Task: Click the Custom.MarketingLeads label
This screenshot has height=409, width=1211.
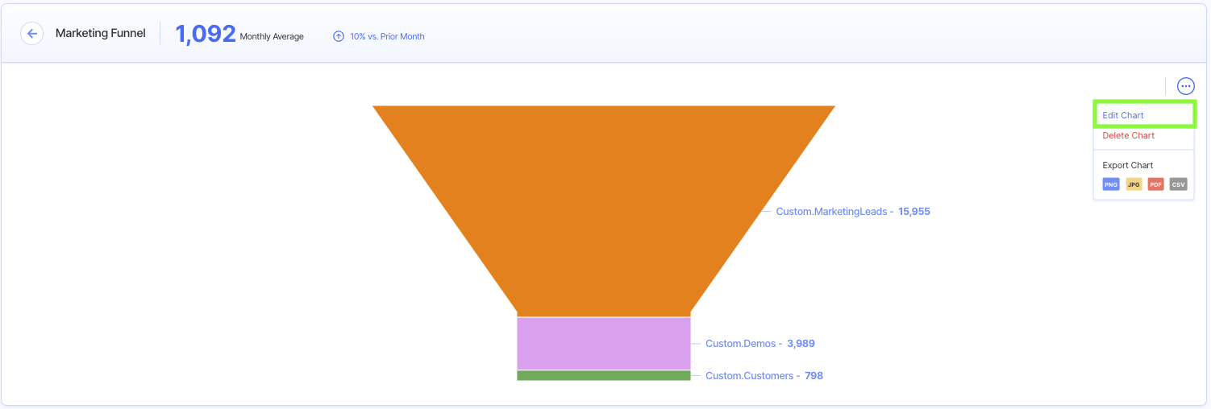Action: (x=830, y=212)
